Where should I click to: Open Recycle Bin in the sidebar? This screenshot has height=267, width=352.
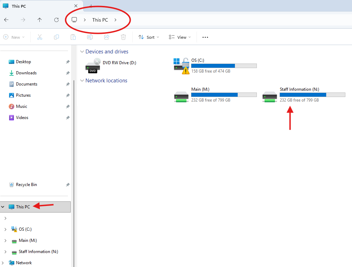coord(26,185)
